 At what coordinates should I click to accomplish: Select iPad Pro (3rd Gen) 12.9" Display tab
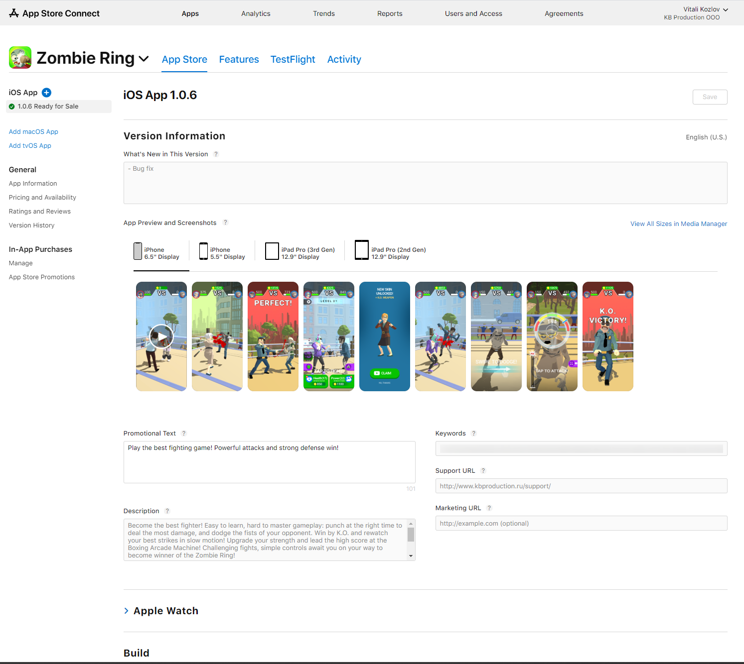[x=300, y=253]
